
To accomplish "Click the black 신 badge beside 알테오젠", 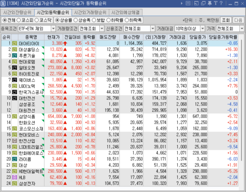I will [x=14, y=68].
